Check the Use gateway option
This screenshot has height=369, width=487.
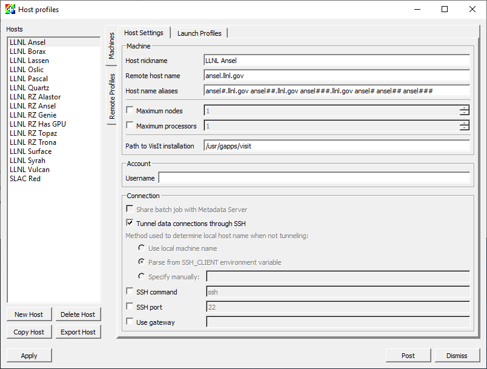click(x=130, y=322)
